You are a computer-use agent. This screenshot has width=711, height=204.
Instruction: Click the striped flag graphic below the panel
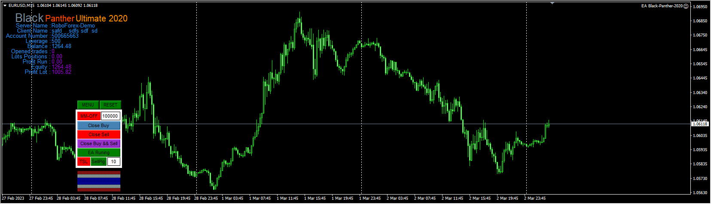99,181
